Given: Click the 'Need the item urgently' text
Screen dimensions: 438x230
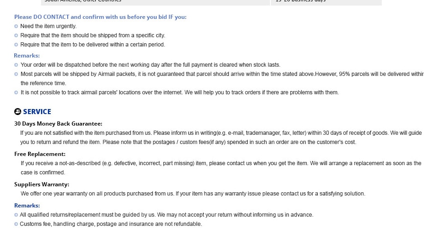Looking at the screenshot, I should [48, 26].
